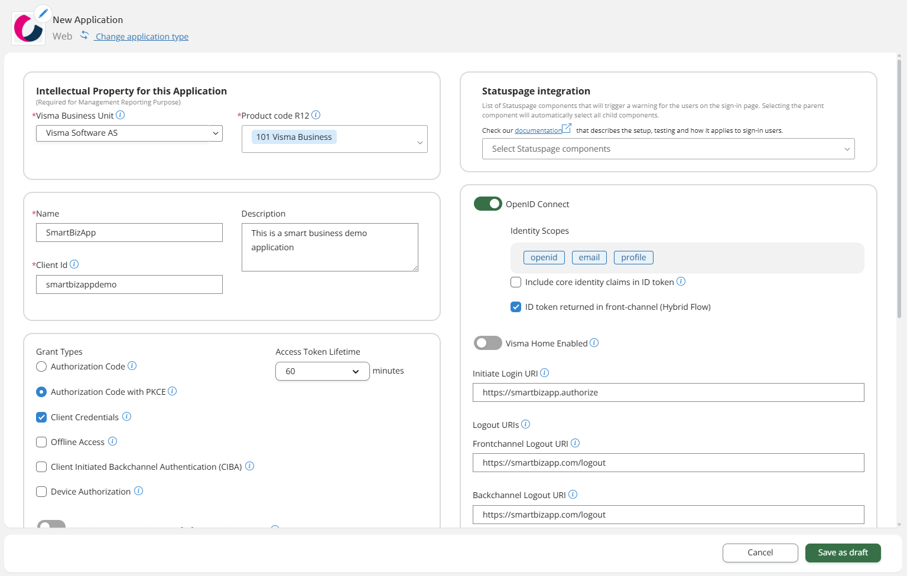Click the Cancel button
907x576 pixels.
760,552
